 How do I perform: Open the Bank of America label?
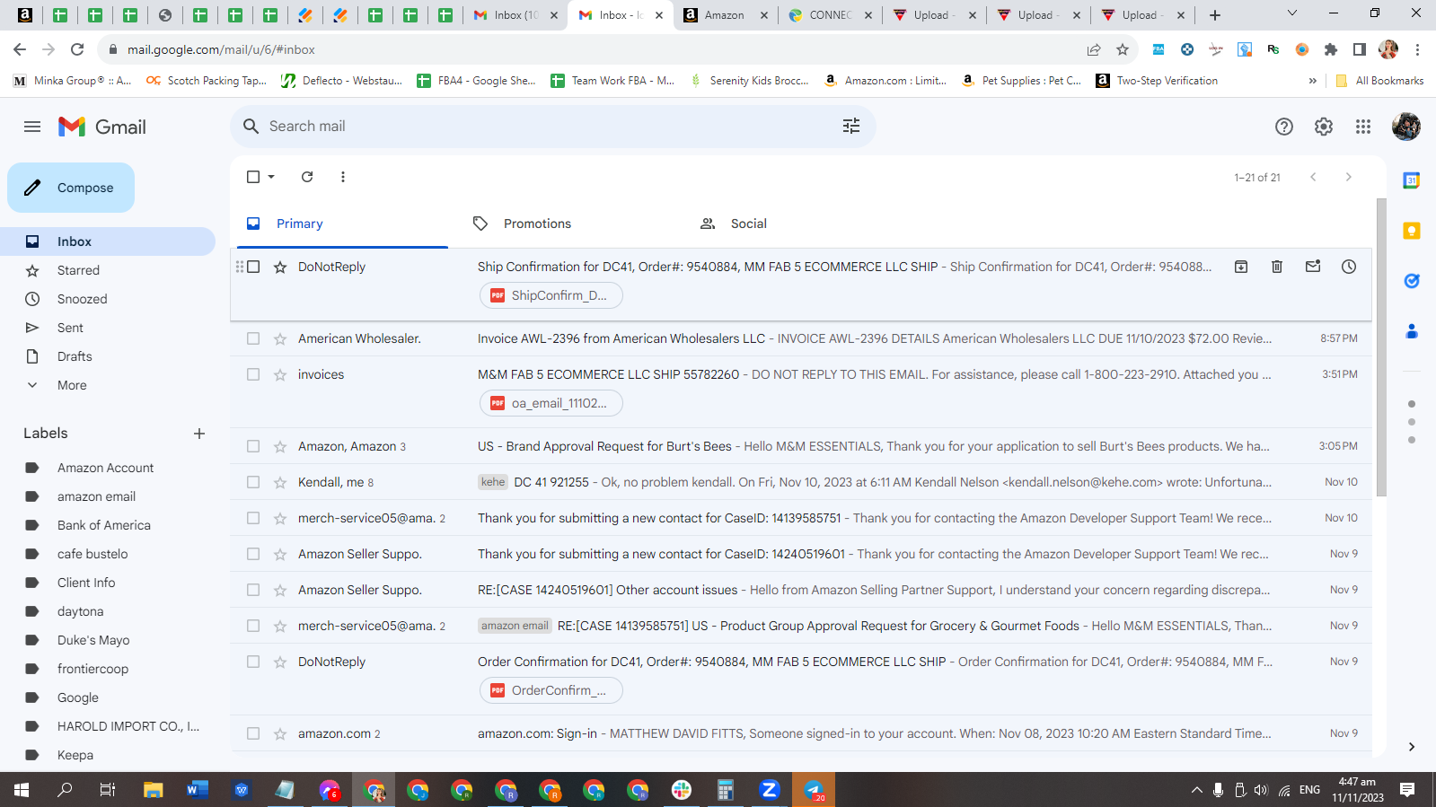[x=104, y=525]
